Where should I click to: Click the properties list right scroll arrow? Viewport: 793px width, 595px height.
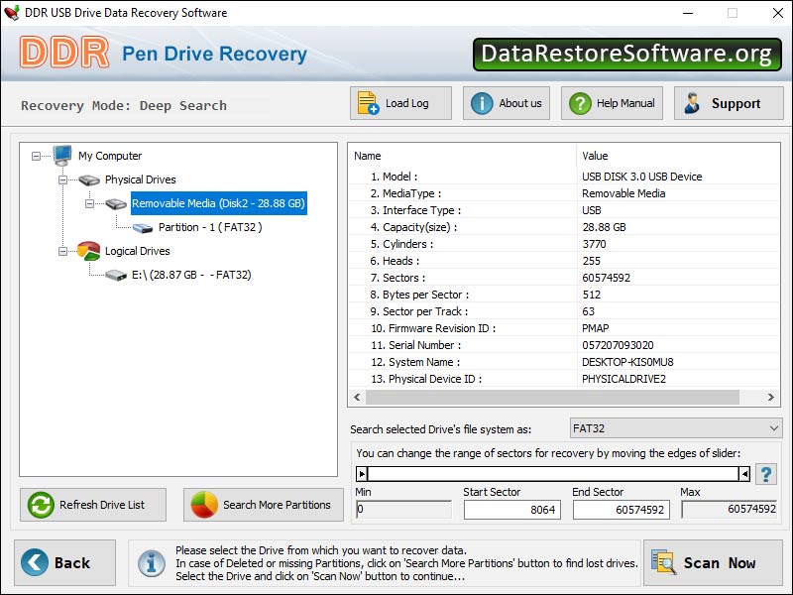[771, 398]
